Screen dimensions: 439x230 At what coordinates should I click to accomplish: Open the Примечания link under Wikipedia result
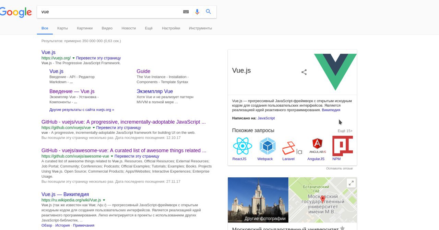[x=83, y=225]
